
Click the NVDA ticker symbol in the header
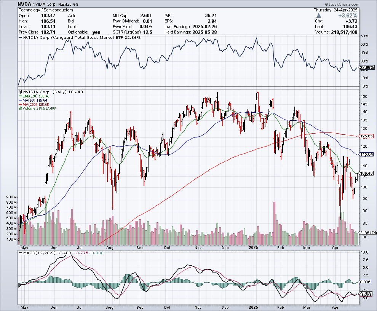coord(24,4)
